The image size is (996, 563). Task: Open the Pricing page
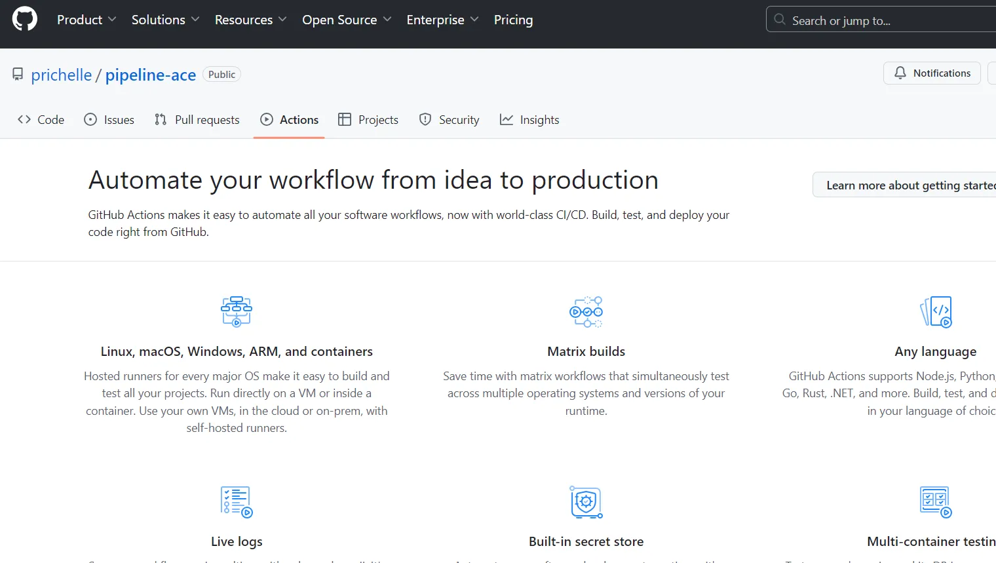coord(513,20)
